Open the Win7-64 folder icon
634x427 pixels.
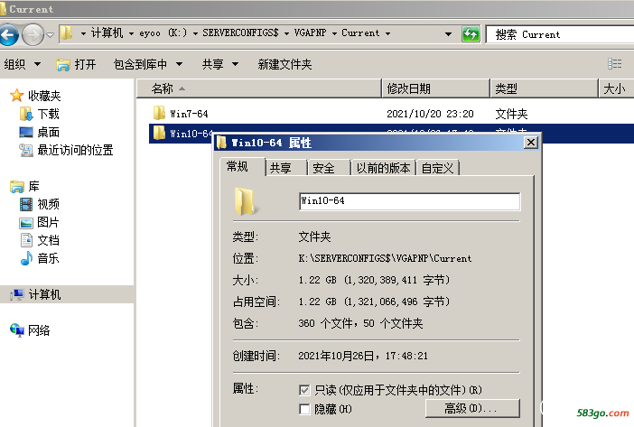(159, 114)
